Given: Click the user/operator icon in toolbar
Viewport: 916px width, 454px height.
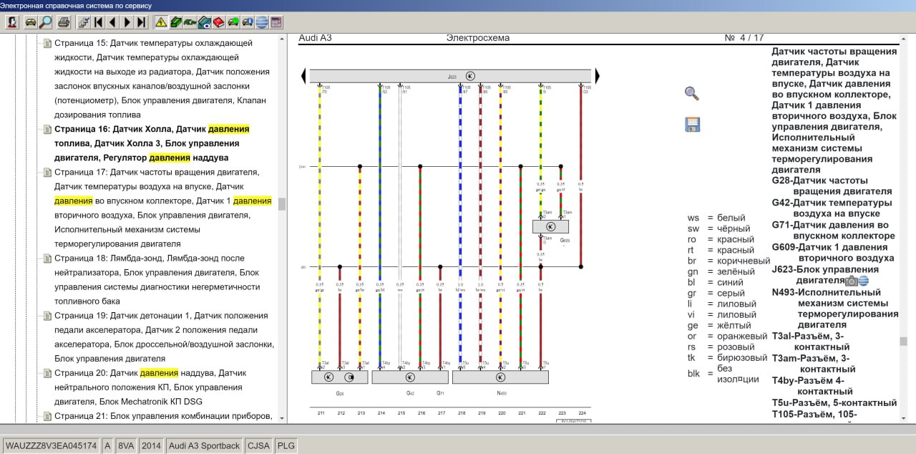Looking at the screenshot, I should [11, 22].
